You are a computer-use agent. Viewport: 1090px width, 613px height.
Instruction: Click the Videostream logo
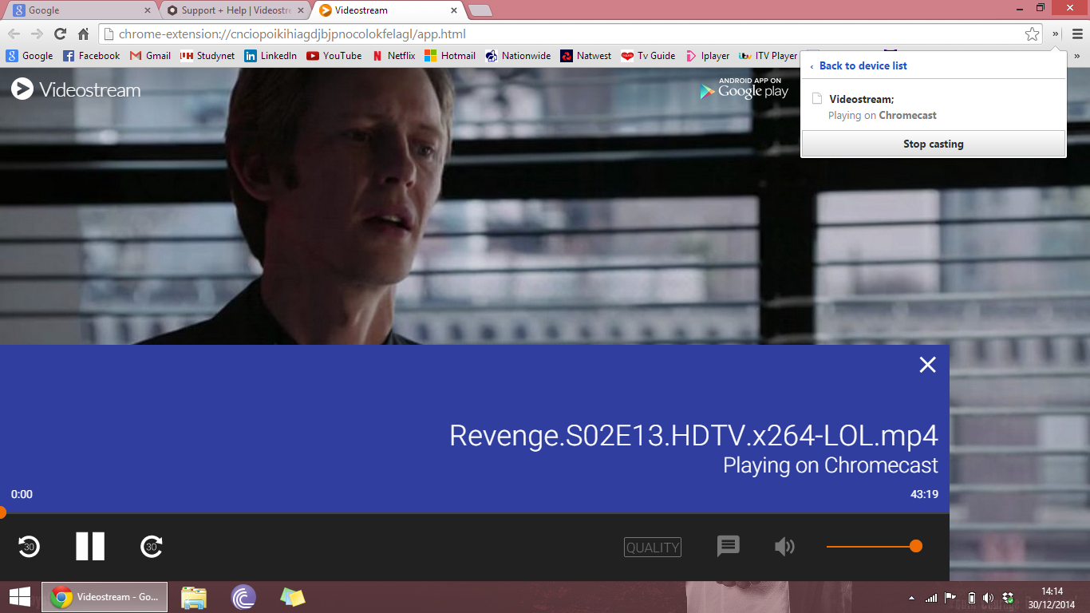pyautogui.click(x=77, y=89)
